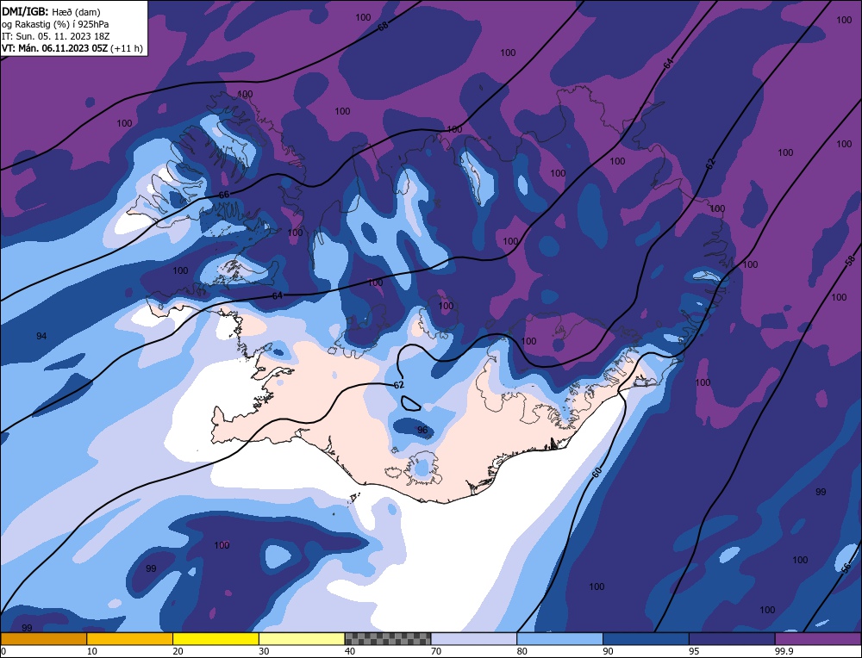The image size is (862, 658).
Task: Choose the dark navy 95–99.9 legend swatch
Action: click(x=732, y=638)
